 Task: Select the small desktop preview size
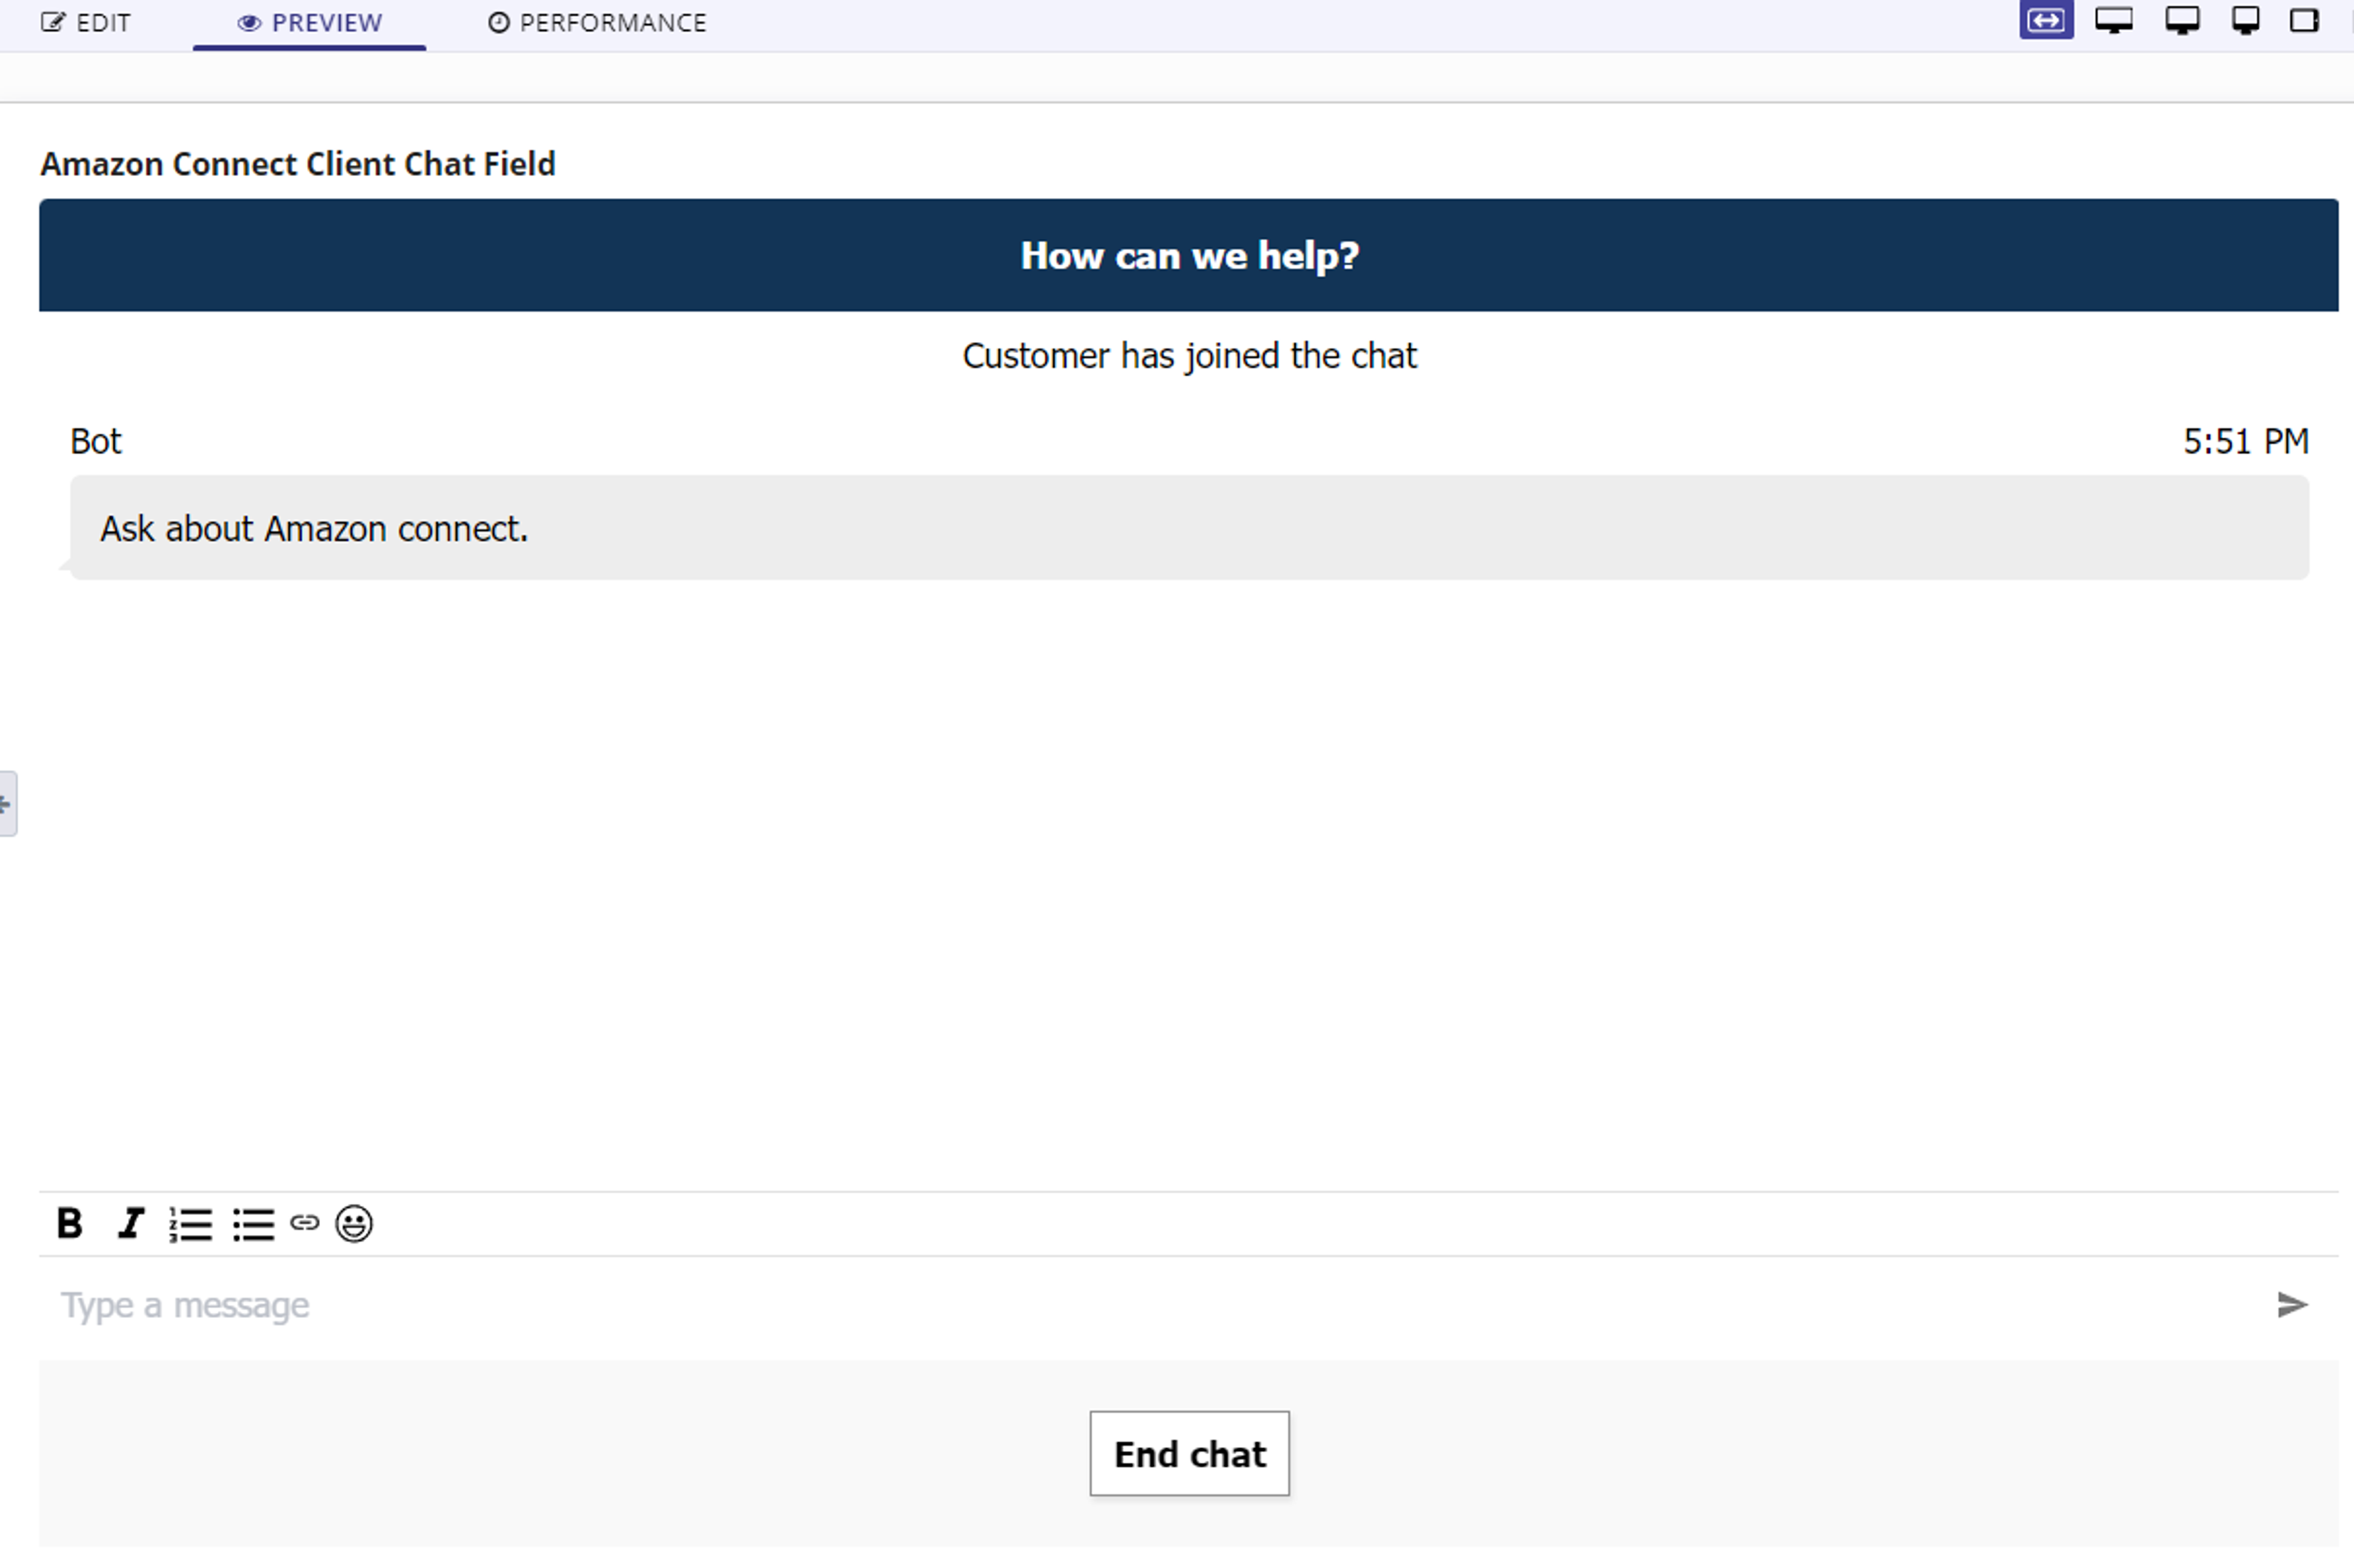(2246, 20)
